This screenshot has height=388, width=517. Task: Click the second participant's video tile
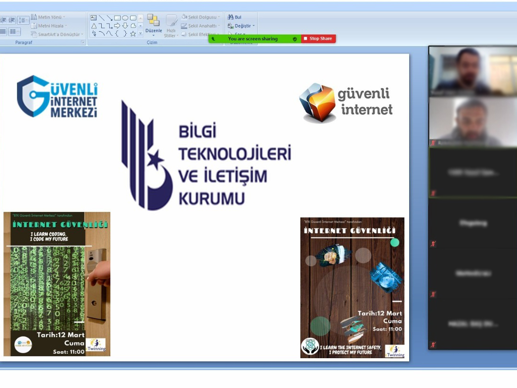tap(473, 122)
